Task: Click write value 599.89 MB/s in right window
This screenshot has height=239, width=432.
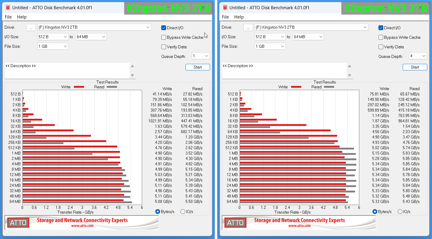Action: pos(378,110)
